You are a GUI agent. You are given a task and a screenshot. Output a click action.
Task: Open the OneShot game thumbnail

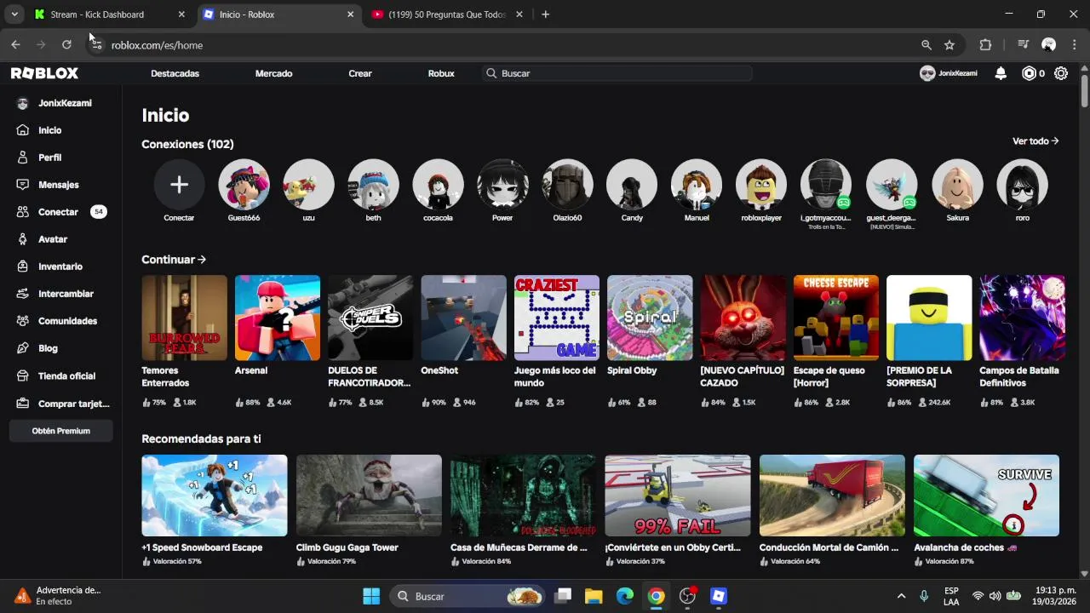[463, 318]
